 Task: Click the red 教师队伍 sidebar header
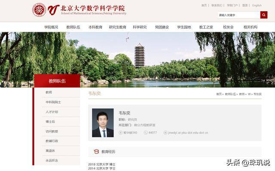click(57, 81)
